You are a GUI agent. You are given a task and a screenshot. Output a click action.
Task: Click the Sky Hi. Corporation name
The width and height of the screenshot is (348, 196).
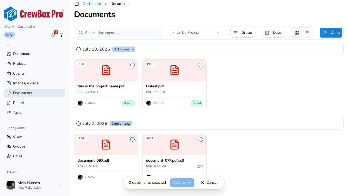point(21,27)
